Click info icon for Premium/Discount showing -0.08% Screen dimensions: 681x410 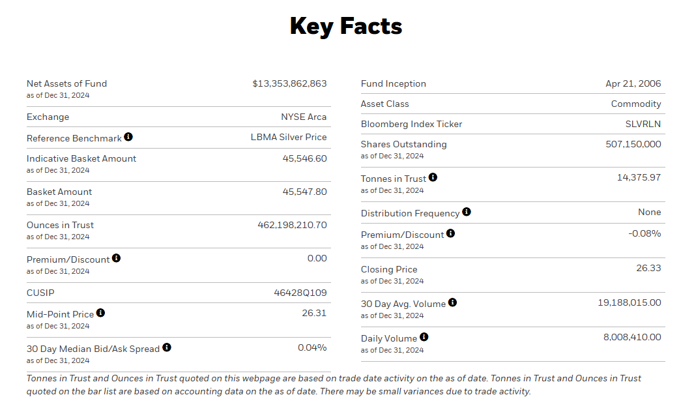tap(450, 233)
